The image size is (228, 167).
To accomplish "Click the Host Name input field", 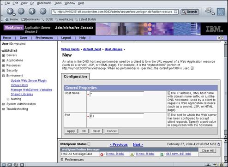I will pos(117,94).
